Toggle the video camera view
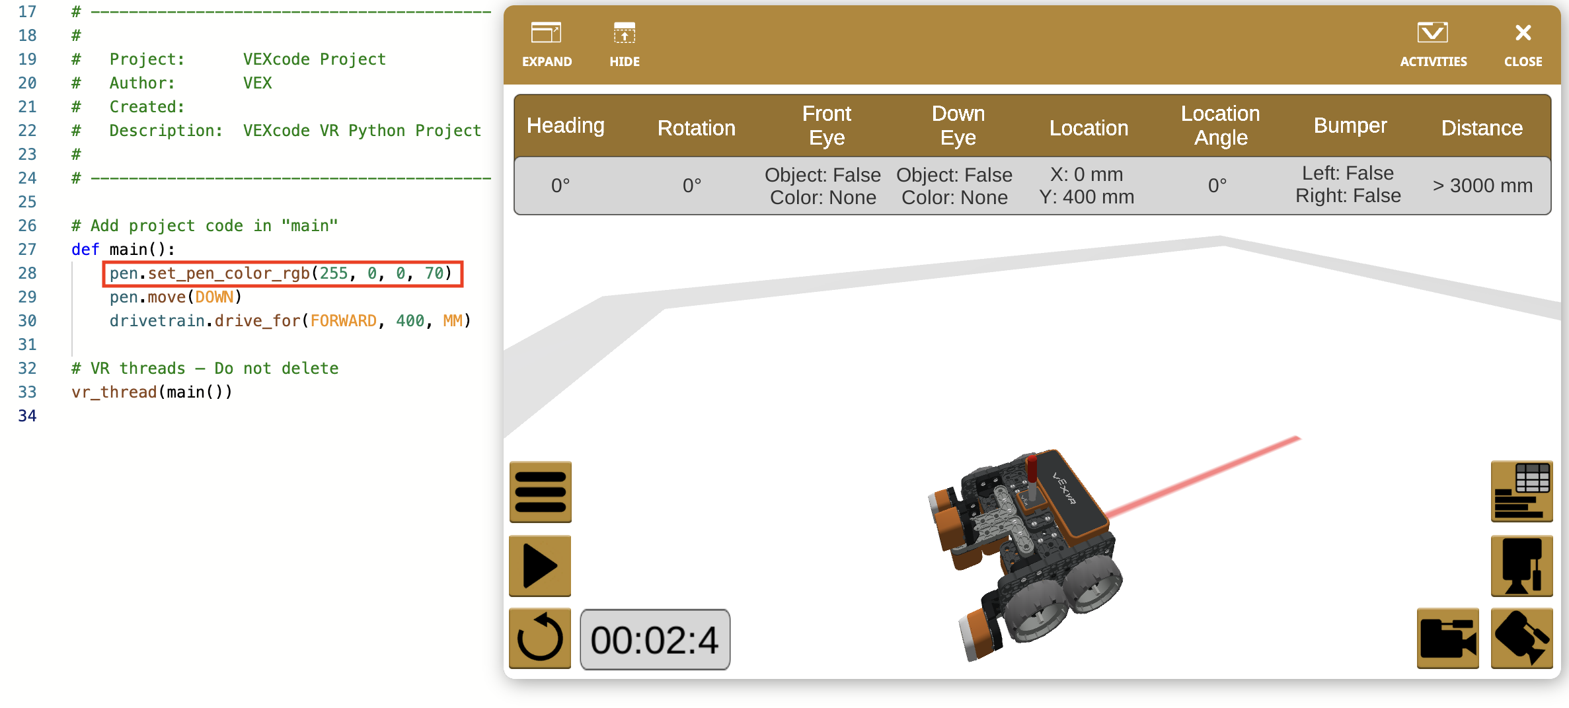Viewport: 1569px width, 708px height. 1447,639
